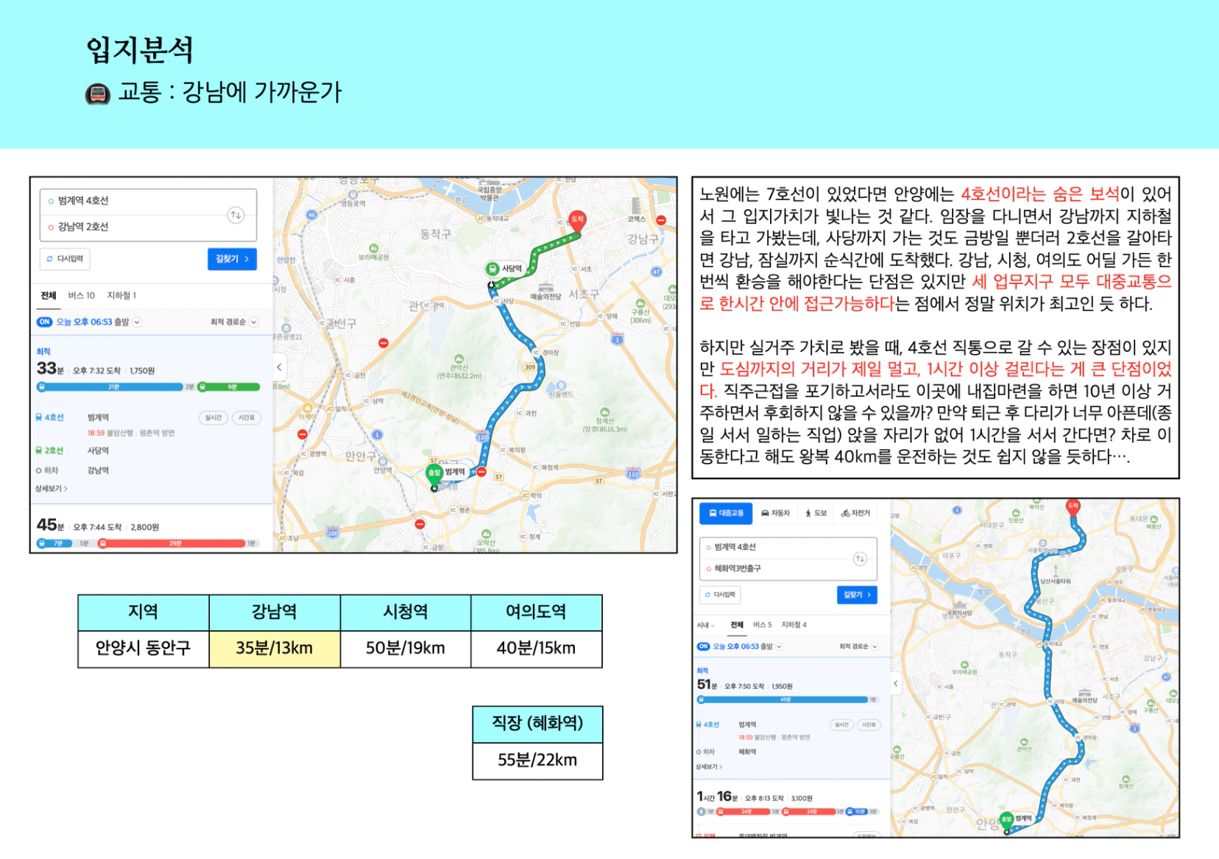Click blue 21분 segment of 33분 route bar
Image resolution: width=1219 pixels, height=859 pixels.
click(110, 387)
